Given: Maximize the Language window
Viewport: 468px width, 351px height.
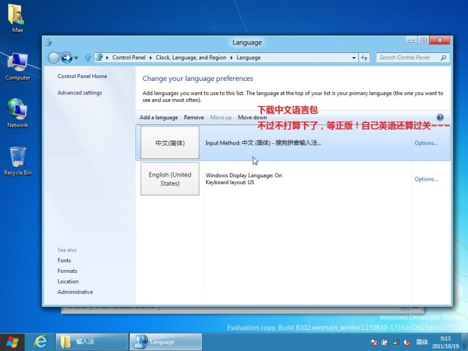Looking at the screenshot, I should 423,40.
